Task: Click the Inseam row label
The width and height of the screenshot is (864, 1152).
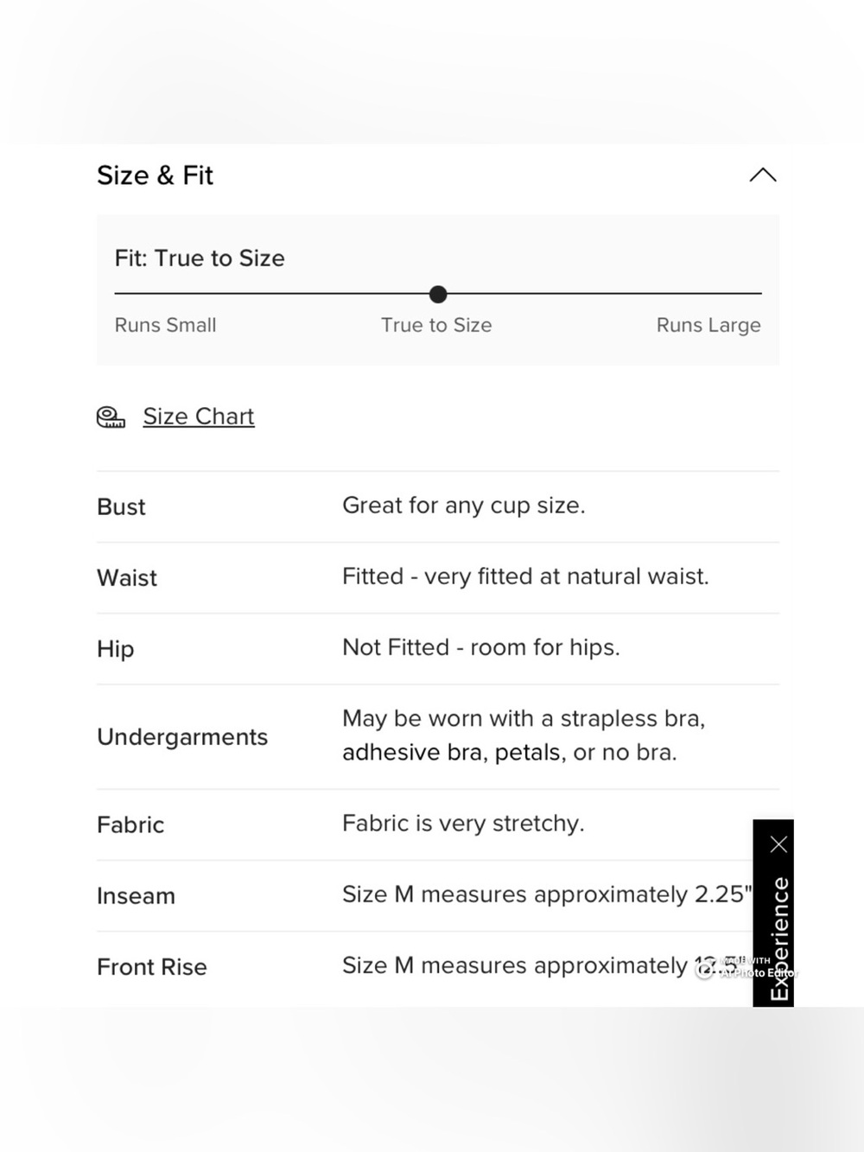Action: click(136, 896)
